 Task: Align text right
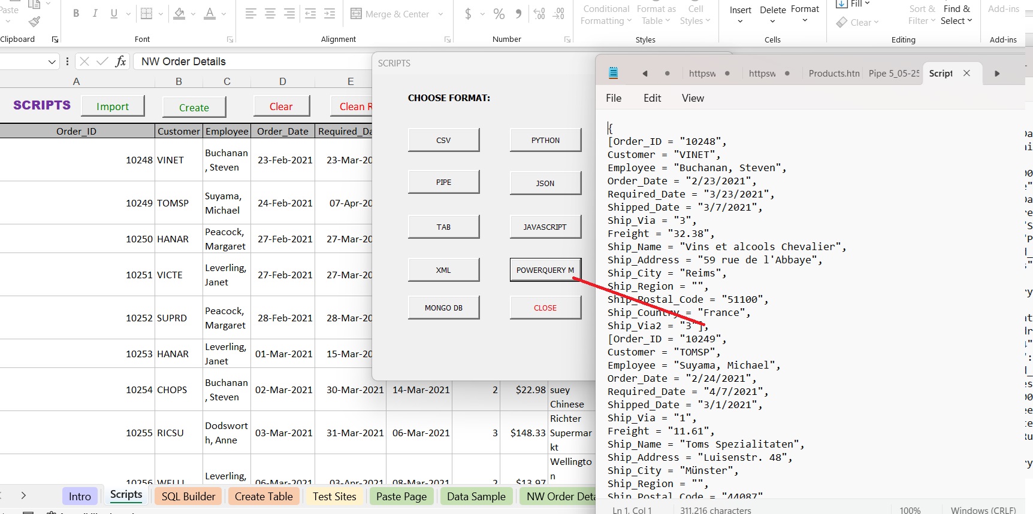tap(289, 13)
